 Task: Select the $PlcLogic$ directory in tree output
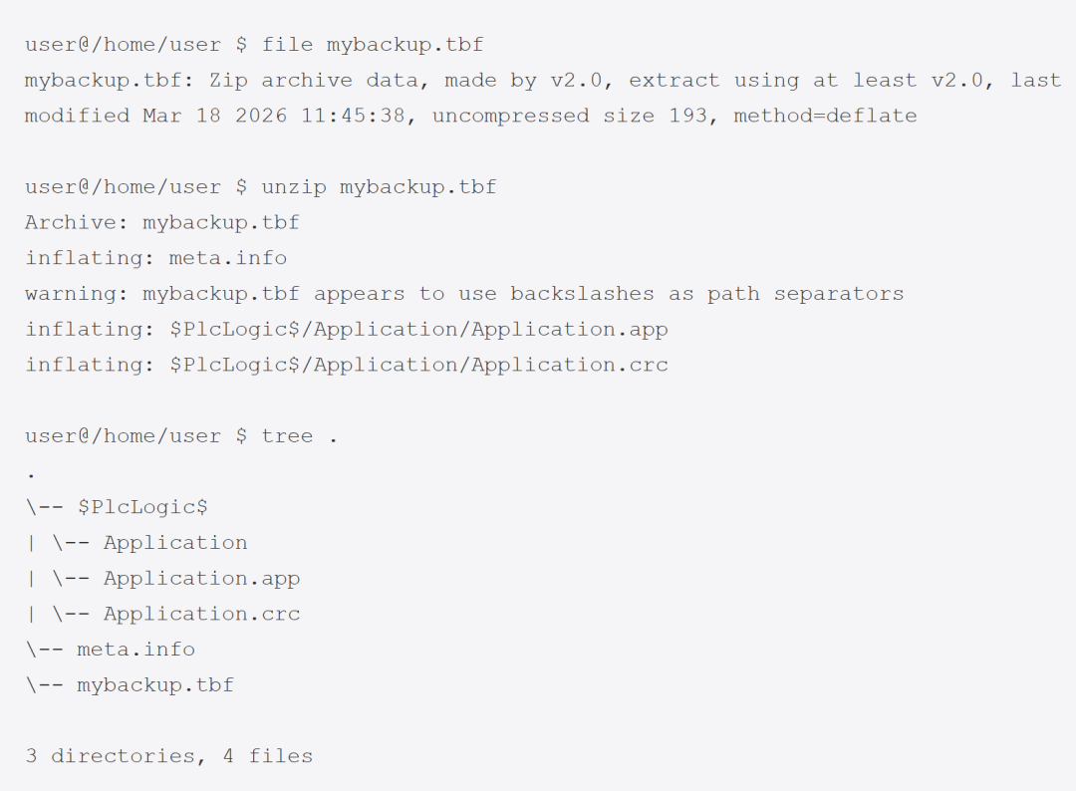(x=142, y=507)
